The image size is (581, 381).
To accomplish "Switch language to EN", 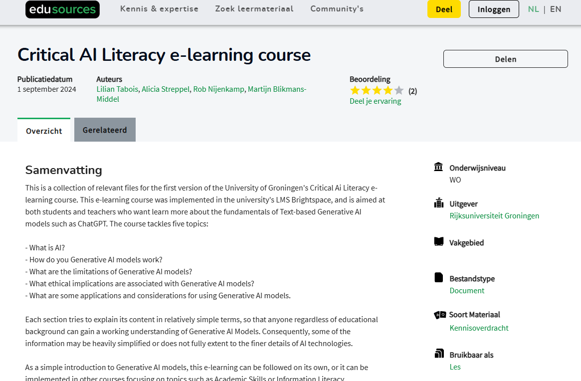I will pyautogui.click(x=556, y=9).
